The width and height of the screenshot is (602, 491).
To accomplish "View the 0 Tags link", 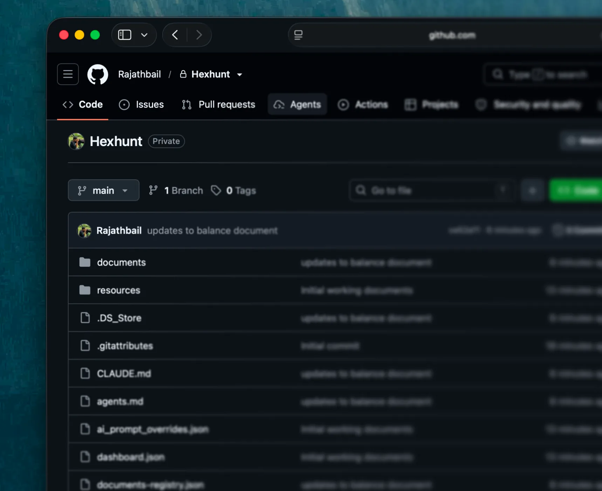I will click(x=233, y=190).
